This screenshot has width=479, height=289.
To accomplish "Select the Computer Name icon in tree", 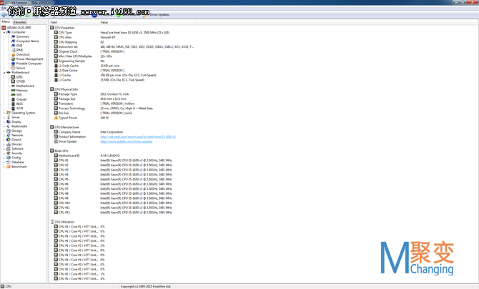I will click(x=13, y=41).
